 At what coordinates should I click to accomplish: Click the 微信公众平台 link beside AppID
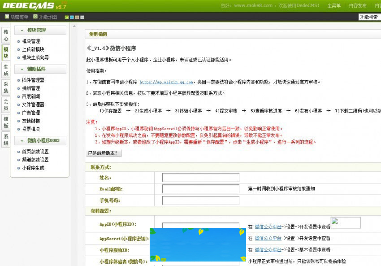[268, 227]
